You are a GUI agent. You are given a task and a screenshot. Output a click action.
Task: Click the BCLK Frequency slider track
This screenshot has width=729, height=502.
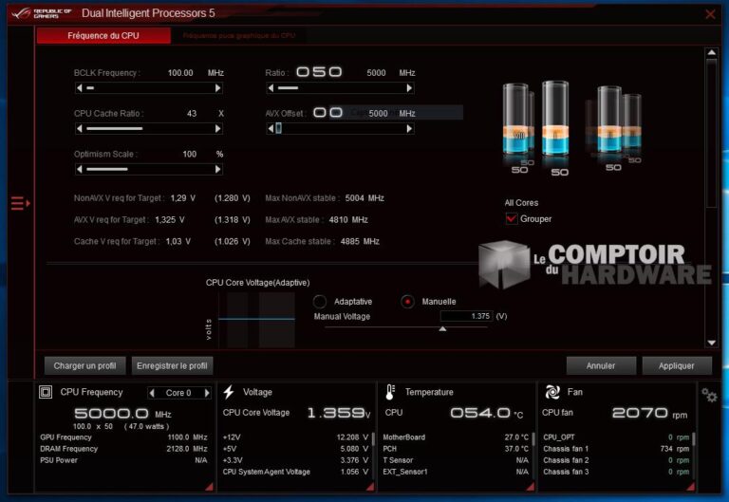pos(148,88)
